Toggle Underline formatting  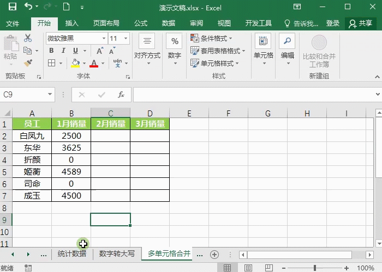[x=75, y=51]
